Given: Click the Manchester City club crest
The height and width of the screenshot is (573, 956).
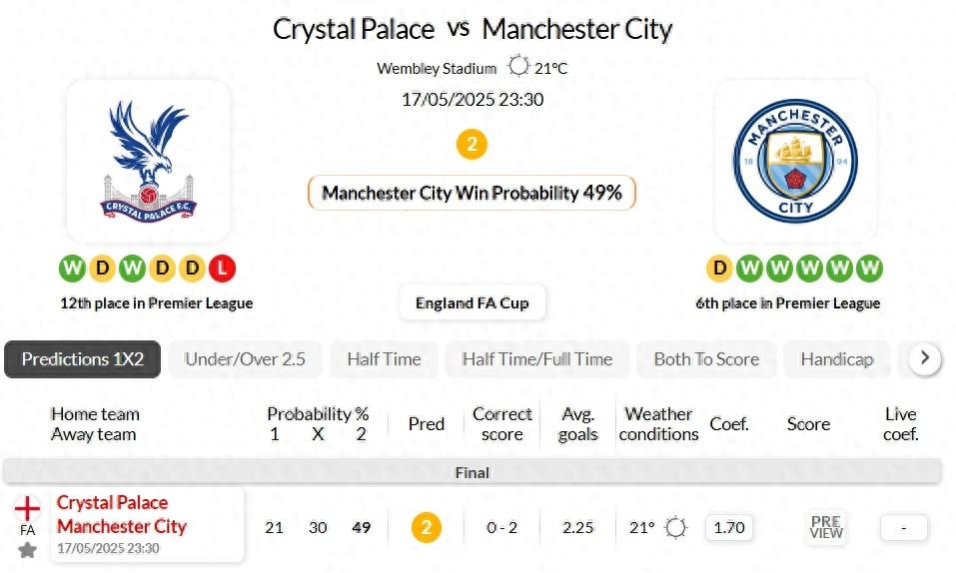Looking at the screenshot, I should click(796, 161).
